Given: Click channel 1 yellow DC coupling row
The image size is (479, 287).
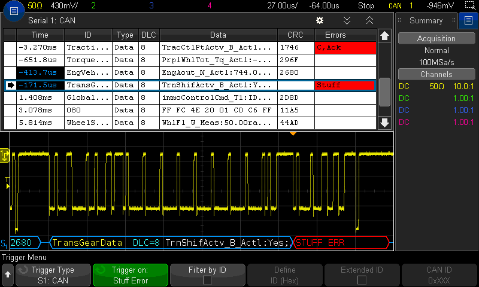Looking at the screenshot, I should [x=436, y=86].
